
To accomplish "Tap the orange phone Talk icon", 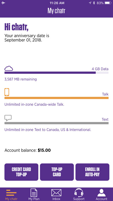I will point(7,92).
